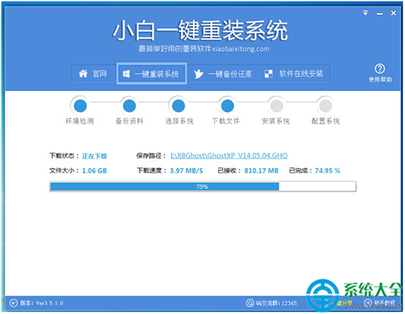The height and width of the screenshot is (314, 405).
Task: Click the 75% download progress bar
Action: 203,186
